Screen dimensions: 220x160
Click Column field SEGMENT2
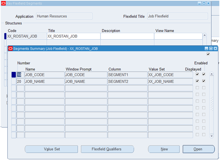pyautogui.click(x=128, y=82)
